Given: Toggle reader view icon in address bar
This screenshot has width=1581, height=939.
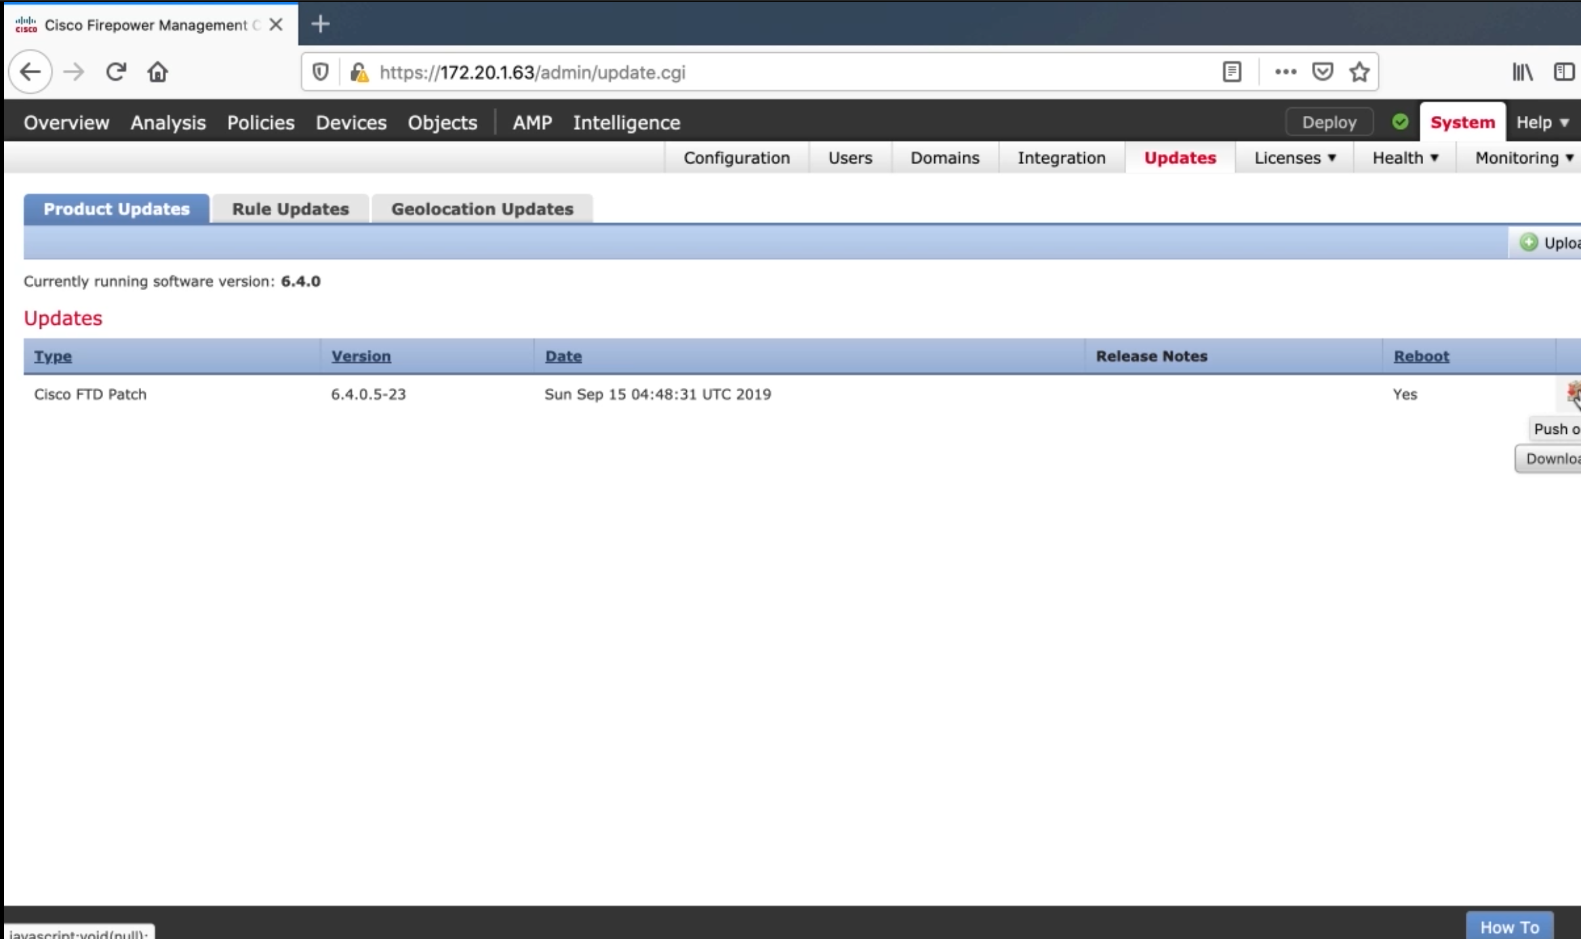Looking at the screenshot, I should click(x=1232, y=72).
